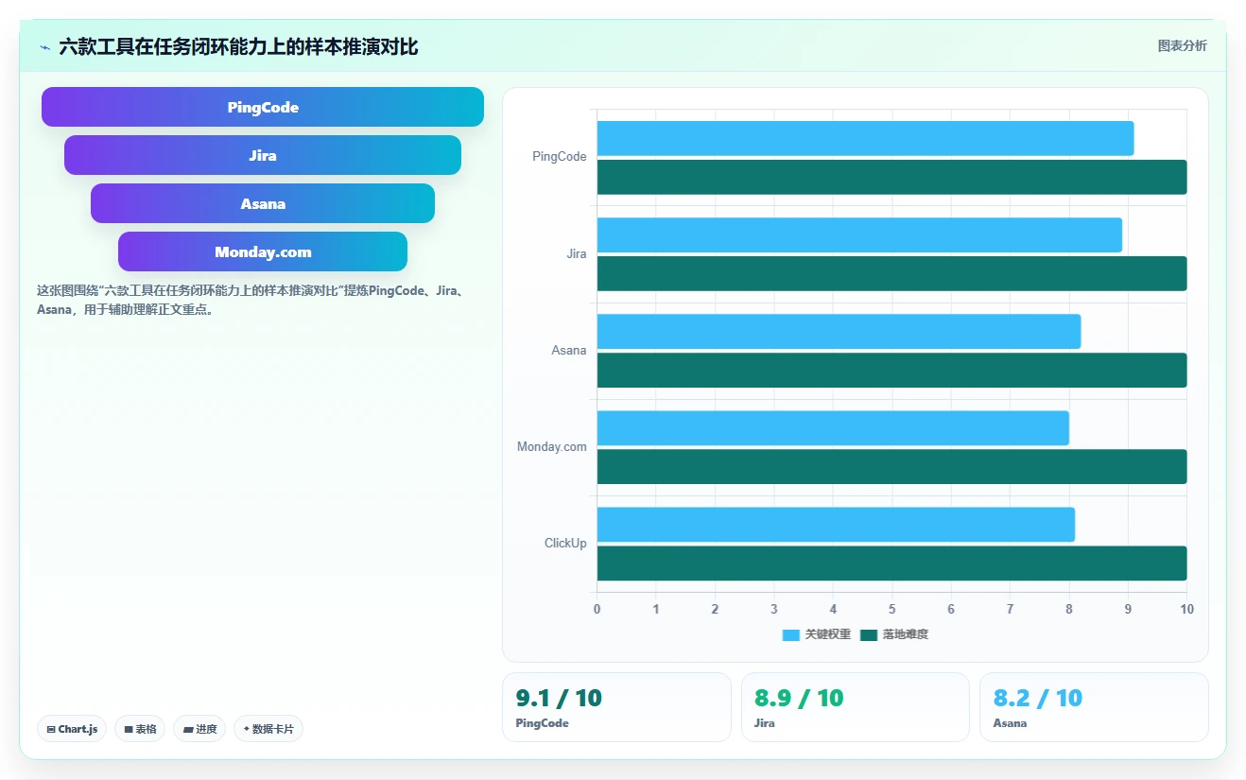Click the PingCode label on the chart axis
Viewport: 1246px width, 780px height.
tap(560, 157)
